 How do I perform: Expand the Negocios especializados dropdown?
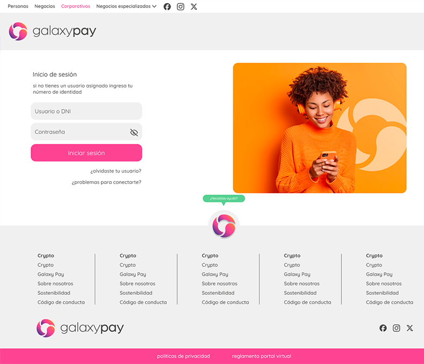[x=127, y=6]
